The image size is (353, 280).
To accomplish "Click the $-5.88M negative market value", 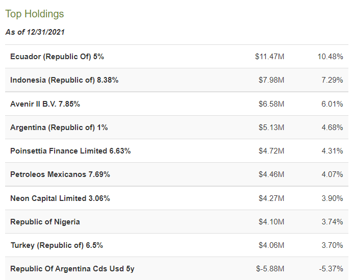I will (x=270, y=269).
